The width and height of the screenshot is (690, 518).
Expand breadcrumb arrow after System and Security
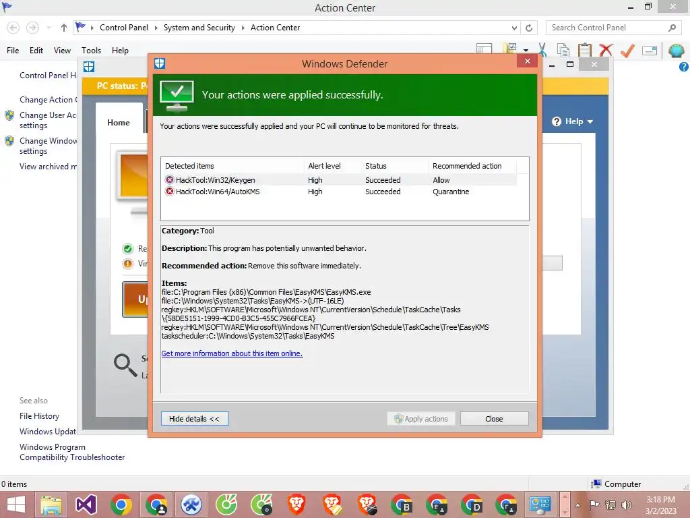[243, 28]
